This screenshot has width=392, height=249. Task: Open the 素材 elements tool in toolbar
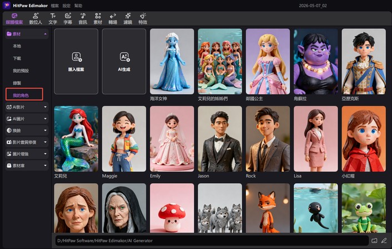tap(98, 19)
